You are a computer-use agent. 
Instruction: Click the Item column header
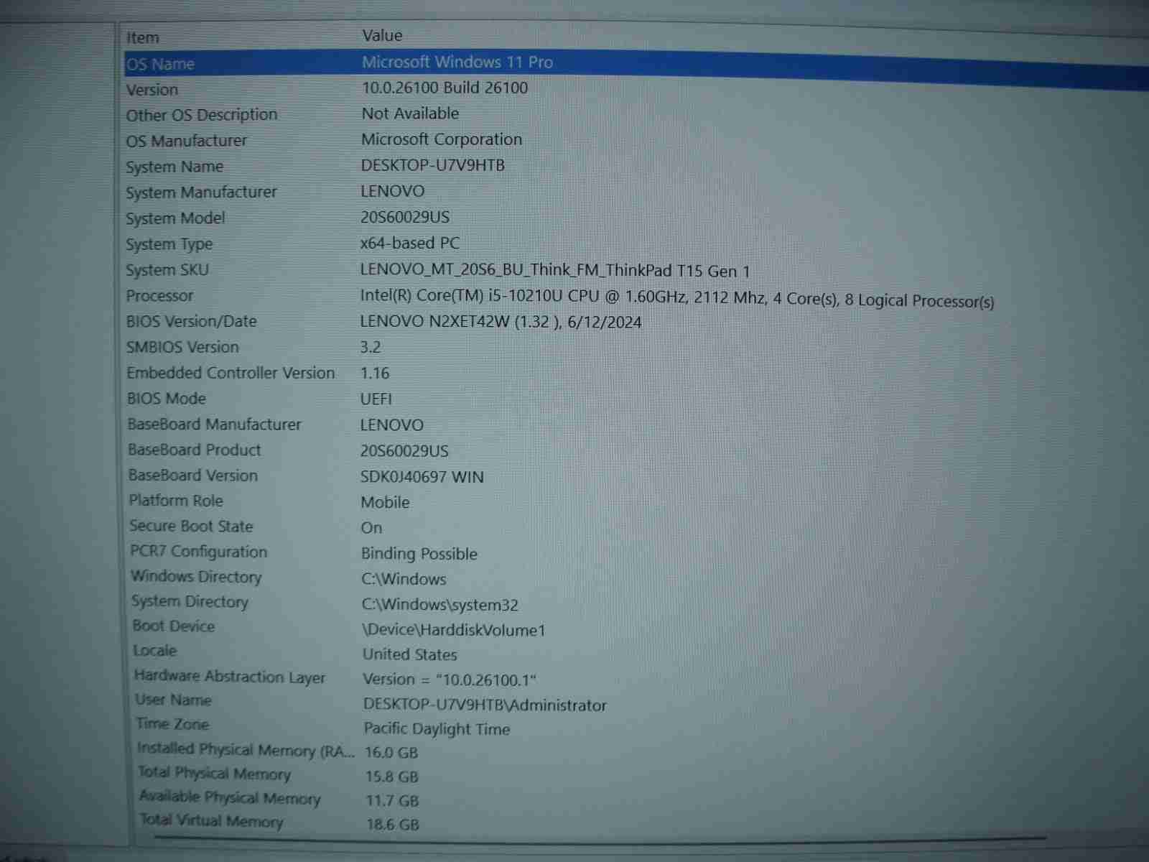[143, 37]
